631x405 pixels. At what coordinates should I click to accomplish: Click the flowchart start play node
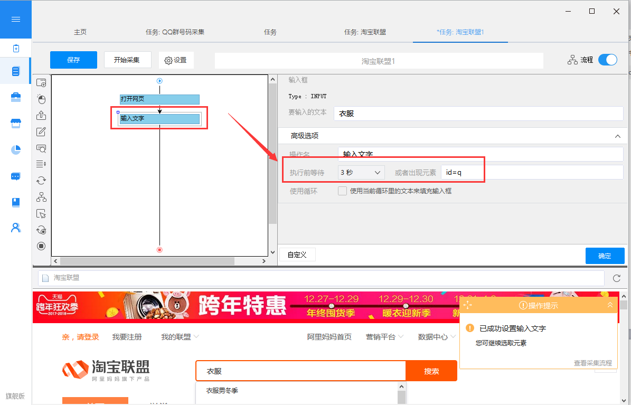point(159,81)
